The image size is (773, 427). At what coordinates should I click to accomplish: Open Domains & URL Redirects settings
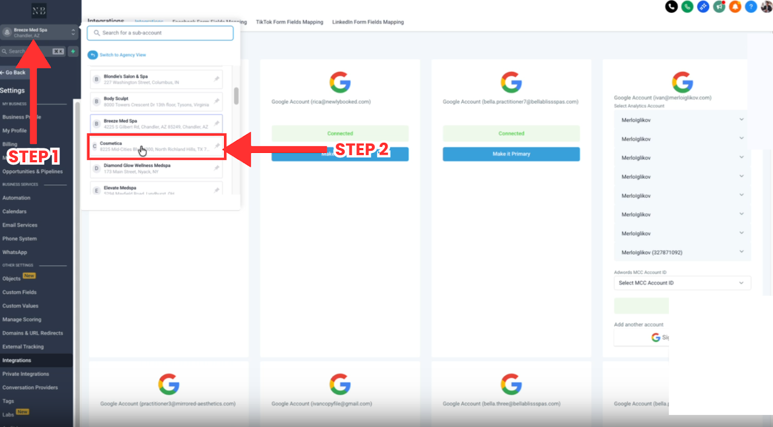pos(33,333)
